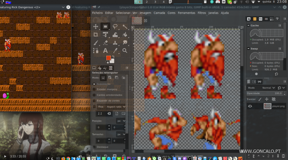This screenshot has height=160, width=288.
Task: Toggle visibility of player.png layer
Action: pyautogui.click(x=250, y=106)
